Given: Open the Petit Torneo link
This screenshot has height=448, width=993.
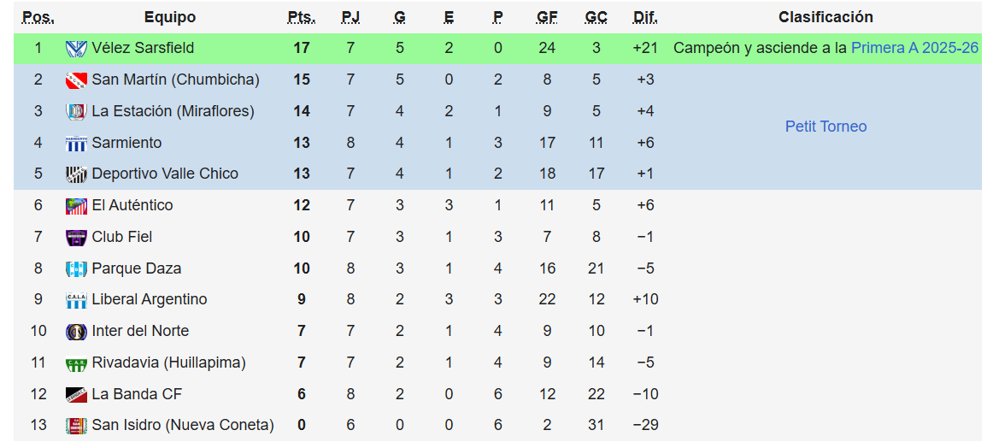Looking at the screenshot, I should click(x=826, y=127).
